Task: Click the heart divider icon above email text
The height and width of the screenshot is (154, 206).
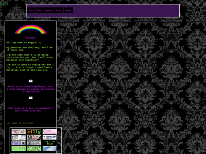Action: 31,81
